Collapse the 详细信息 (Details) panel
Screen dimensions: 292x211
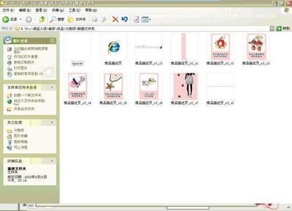(x=52, y=161)
